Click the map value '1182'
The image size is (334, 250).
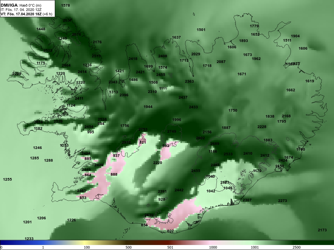click(38, 128)
